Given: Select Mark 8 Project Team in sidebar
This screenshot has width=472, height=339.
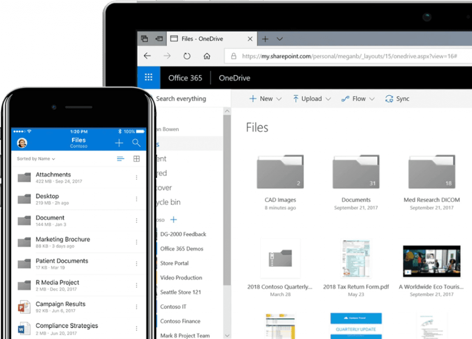Looking at the screenshot, I should 185,335.
